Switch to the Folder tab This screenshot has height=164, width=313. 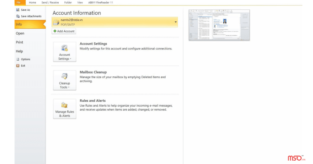point(68,2)
